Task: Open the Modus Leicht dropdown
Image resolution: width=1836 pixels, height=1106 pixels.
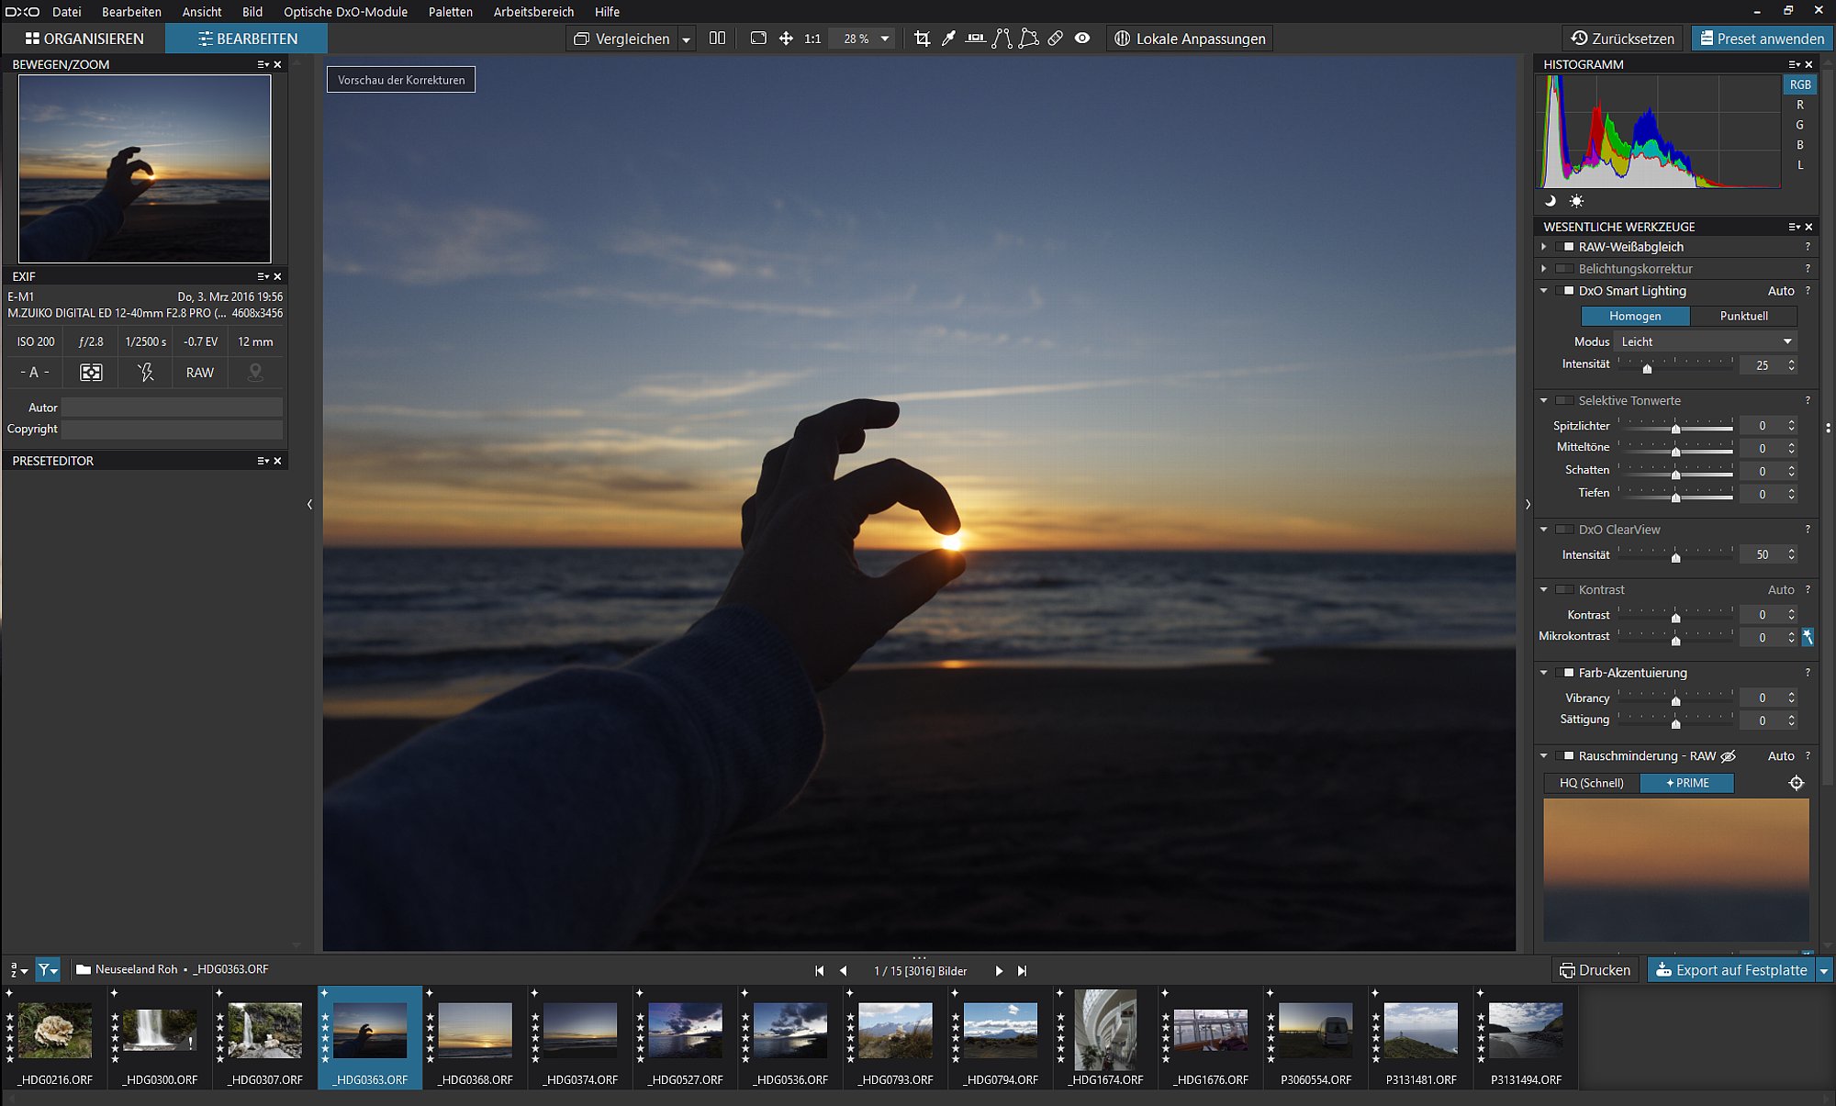Action: point(1705,341)
